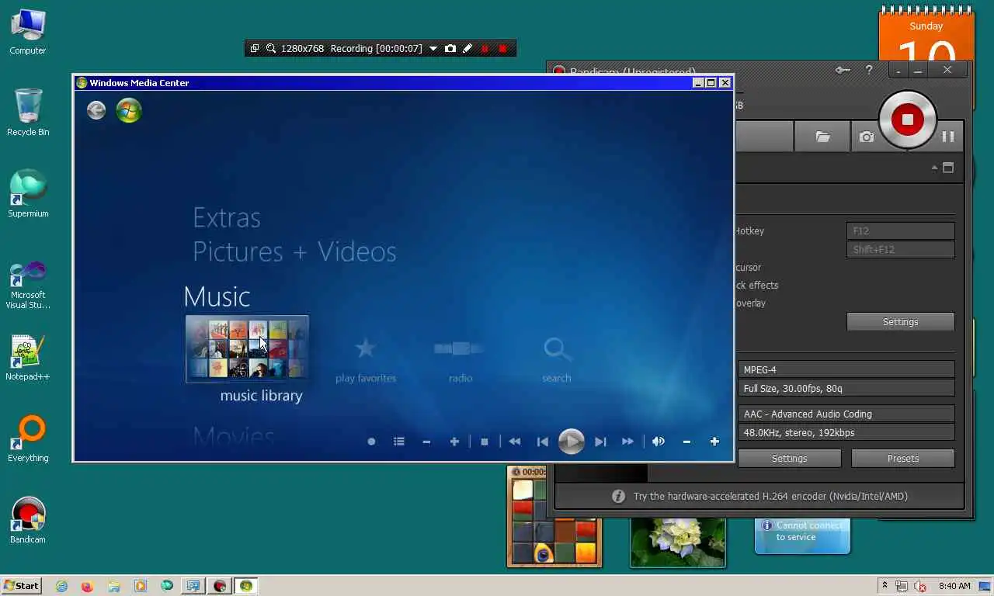Click channel up plus
The image size is (994, 596).
coord(454,442)
